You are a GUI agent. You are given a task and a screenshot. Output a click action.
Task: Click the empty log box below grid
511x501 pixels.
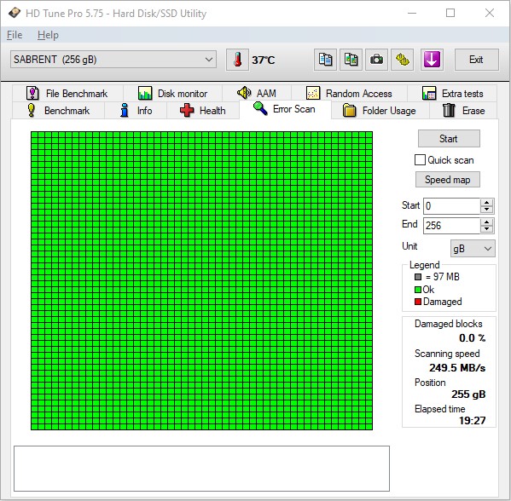[201, 468]
